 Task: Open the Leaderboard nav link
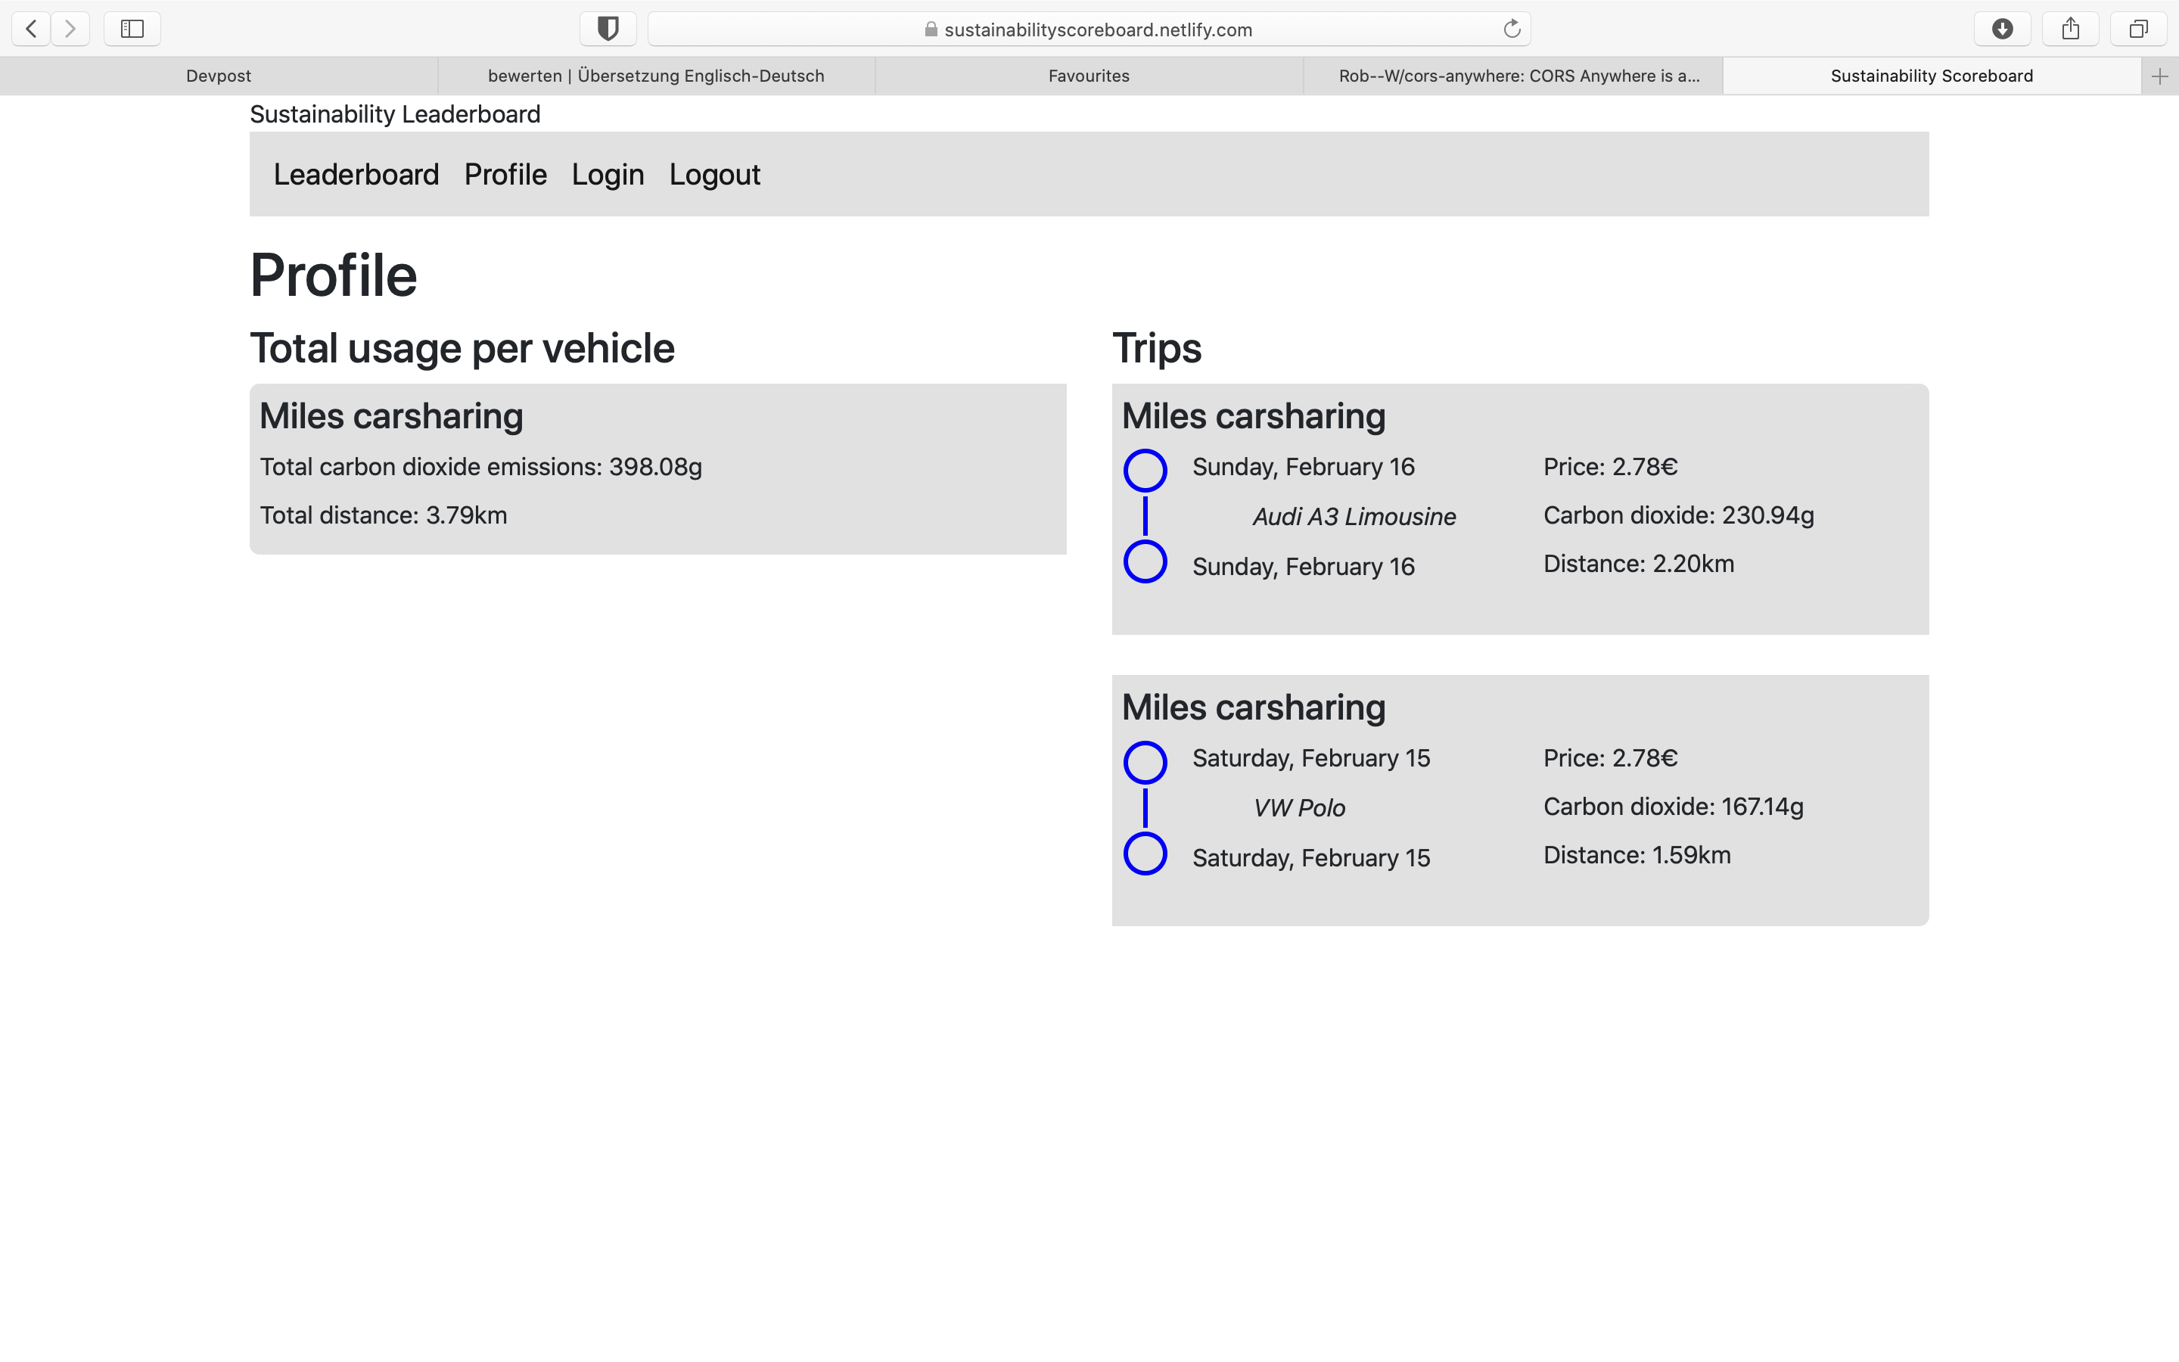coord(356,175)
